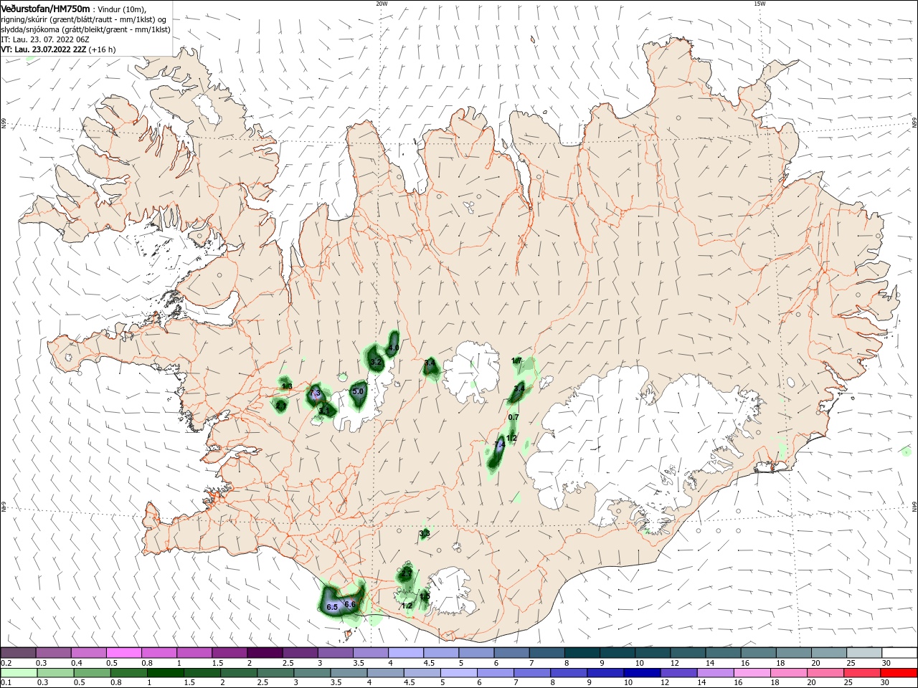Image resolution: width=918 pixels, height=688 pixels.
Task: Click the 20W longitude label at the top
Action: pos(382,4)
